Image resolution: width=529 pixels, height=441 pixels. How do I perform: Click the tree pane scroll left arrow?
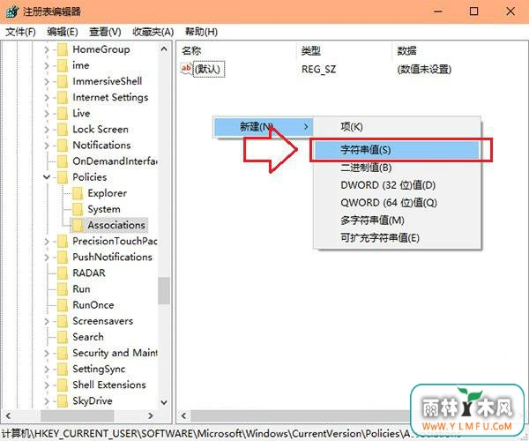click(8, 415)
